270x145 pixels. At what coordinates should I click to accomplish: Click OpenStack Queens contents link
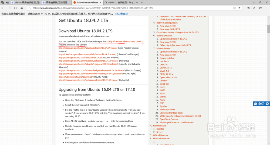tap(169, 119)
